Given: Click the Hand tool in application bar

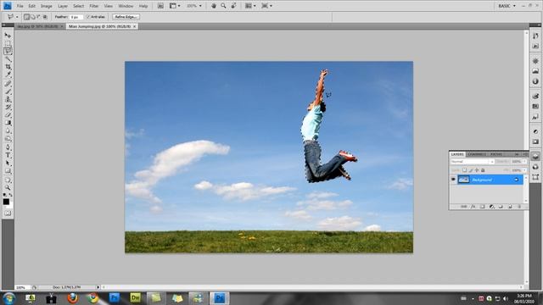Looking at the screenshot, I should (x=214, y=6).
